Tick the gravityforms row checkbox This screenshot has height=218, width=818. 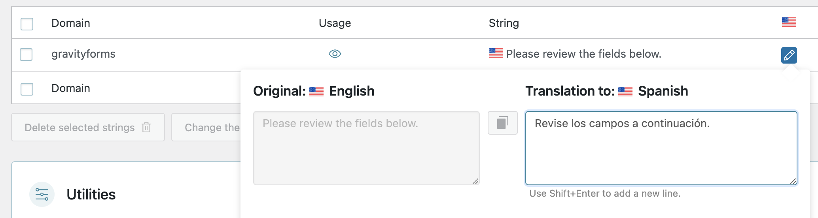26,54
